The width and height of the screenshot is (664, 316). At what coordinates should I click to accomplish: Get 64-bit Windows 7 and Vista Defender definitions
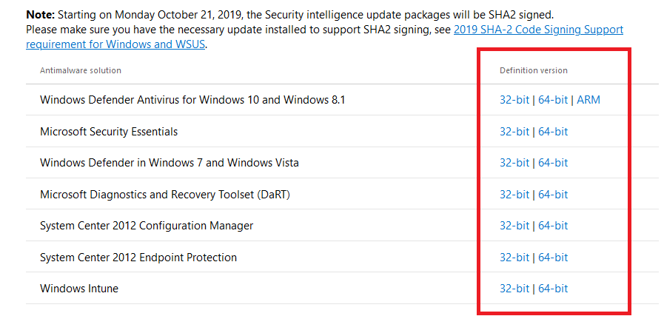(x=553, y=163)
